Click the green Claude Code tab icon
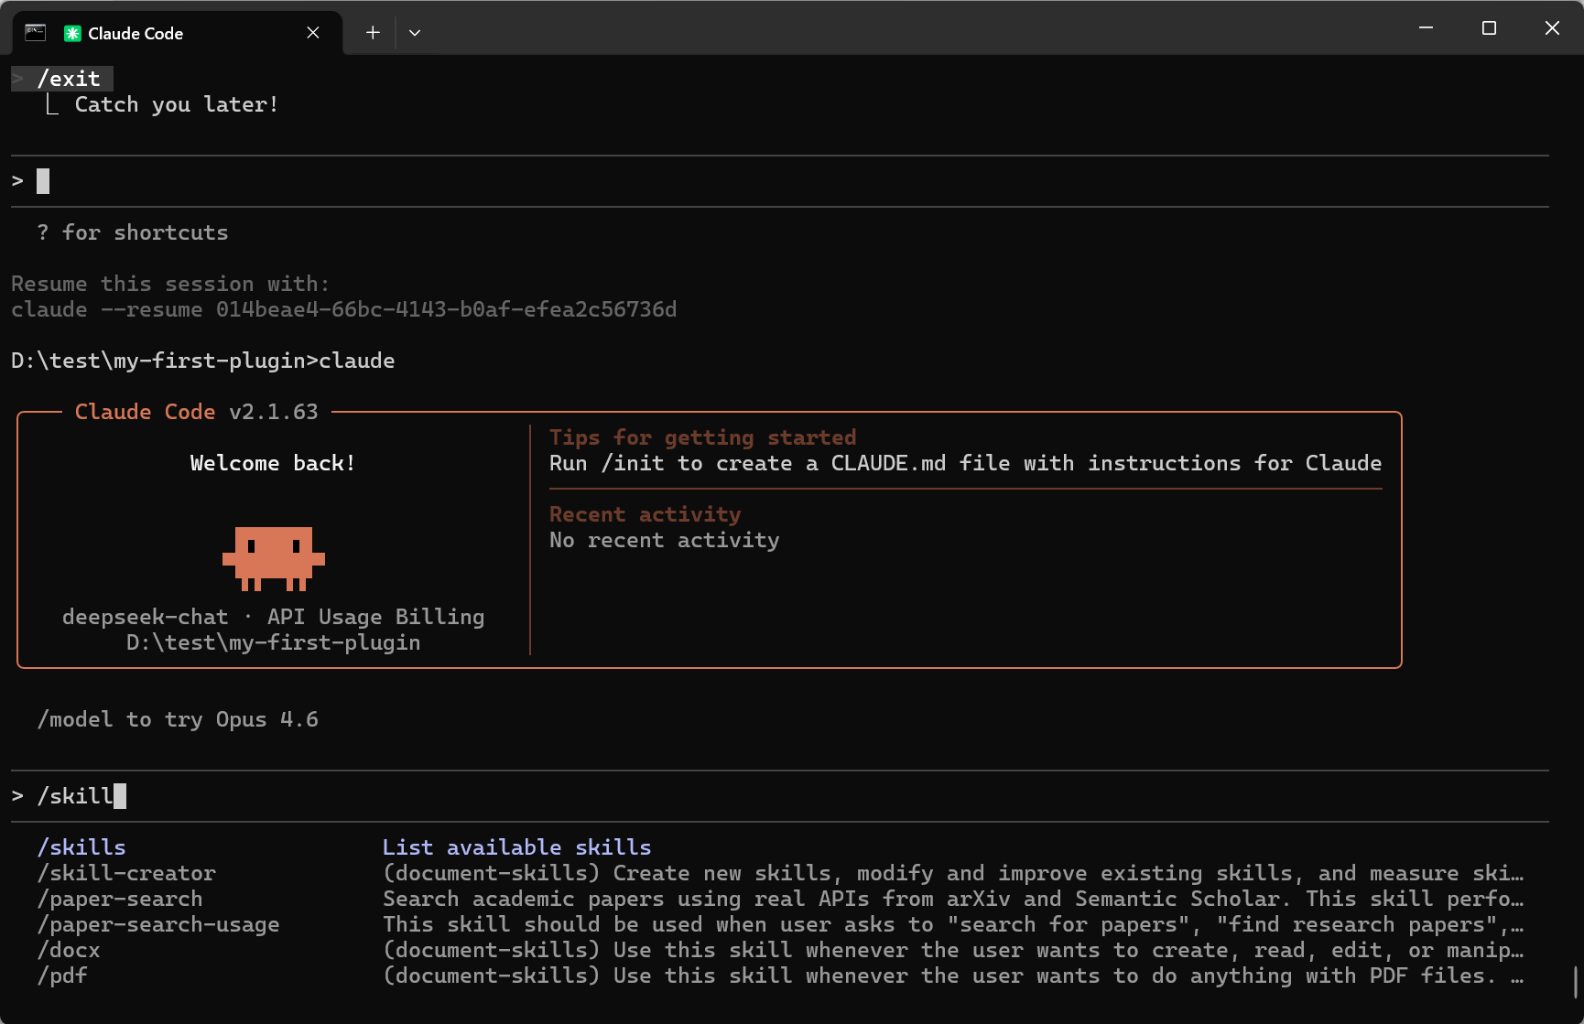The height and width of the screenshot is (1024, 1584). pyautogui.click(x=72, y=34)
